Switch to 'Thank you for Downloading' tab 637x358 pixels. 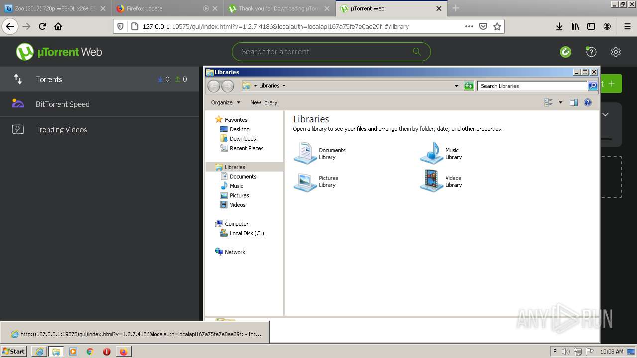[x=279, y=8]
